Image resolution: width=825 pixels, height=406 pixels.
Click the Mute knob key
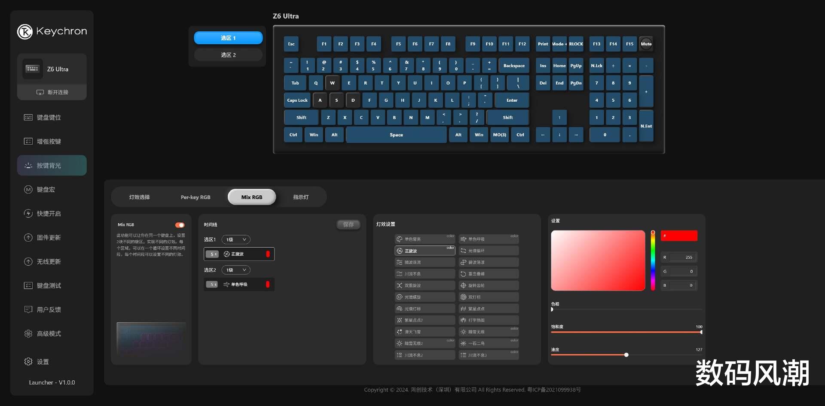coord(646,44)
